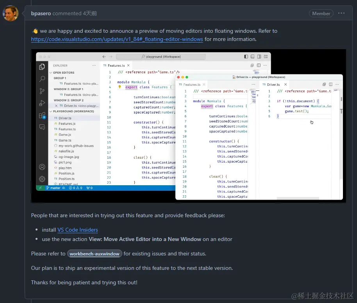Click the floating window's horizontal scrollbar

[x=298, y=198]
